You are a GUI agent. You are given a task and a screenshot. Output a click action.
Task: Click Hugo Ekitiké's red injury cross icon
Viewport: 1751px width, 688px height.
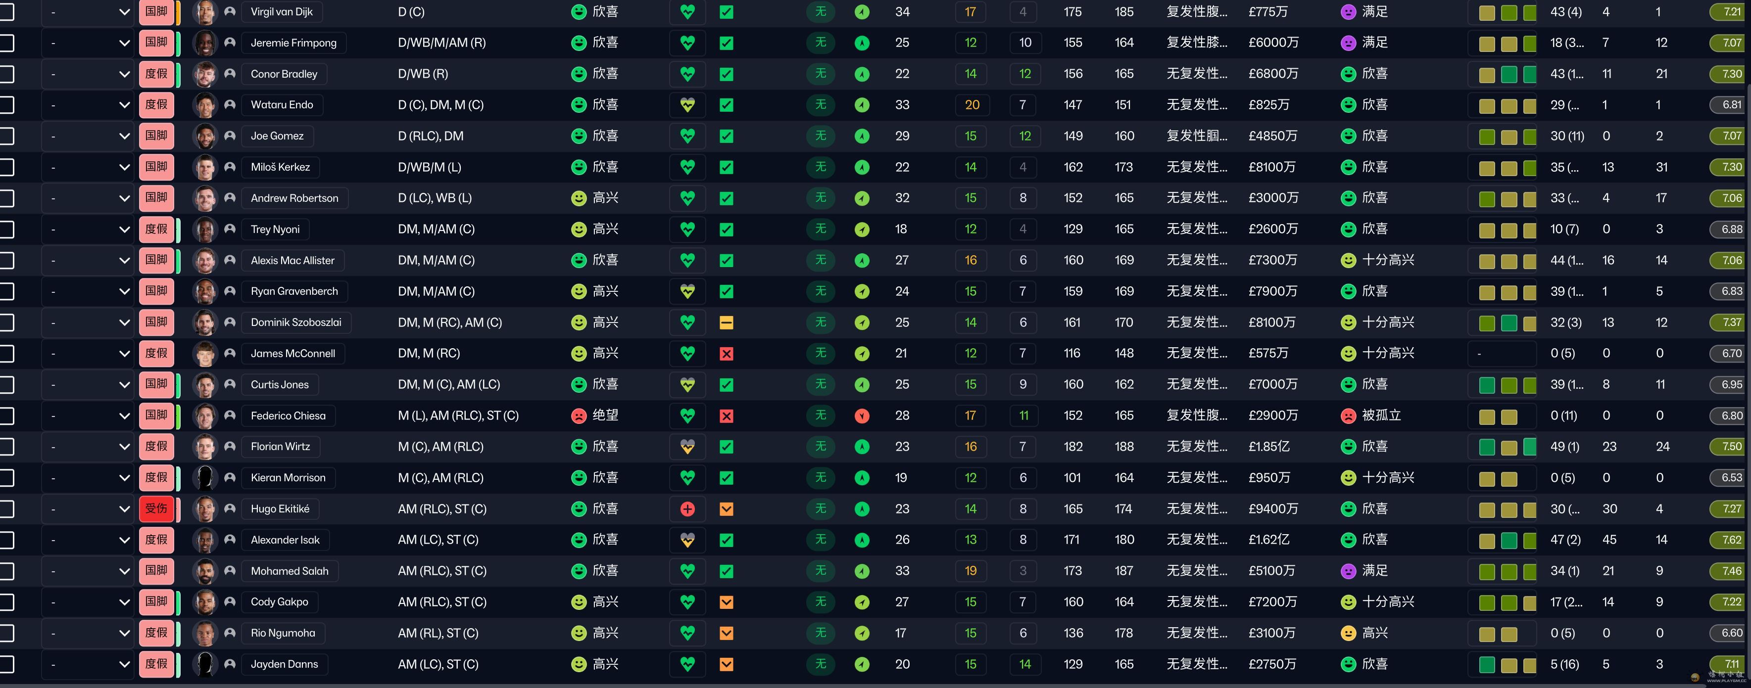click(687, 508)
